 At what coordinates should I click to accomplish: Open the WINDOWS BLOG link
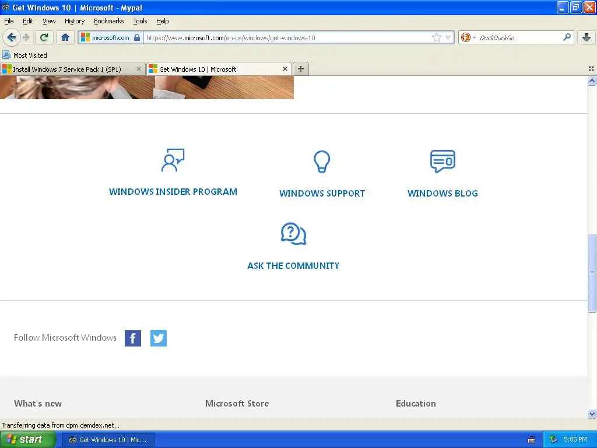pos(443,194)
